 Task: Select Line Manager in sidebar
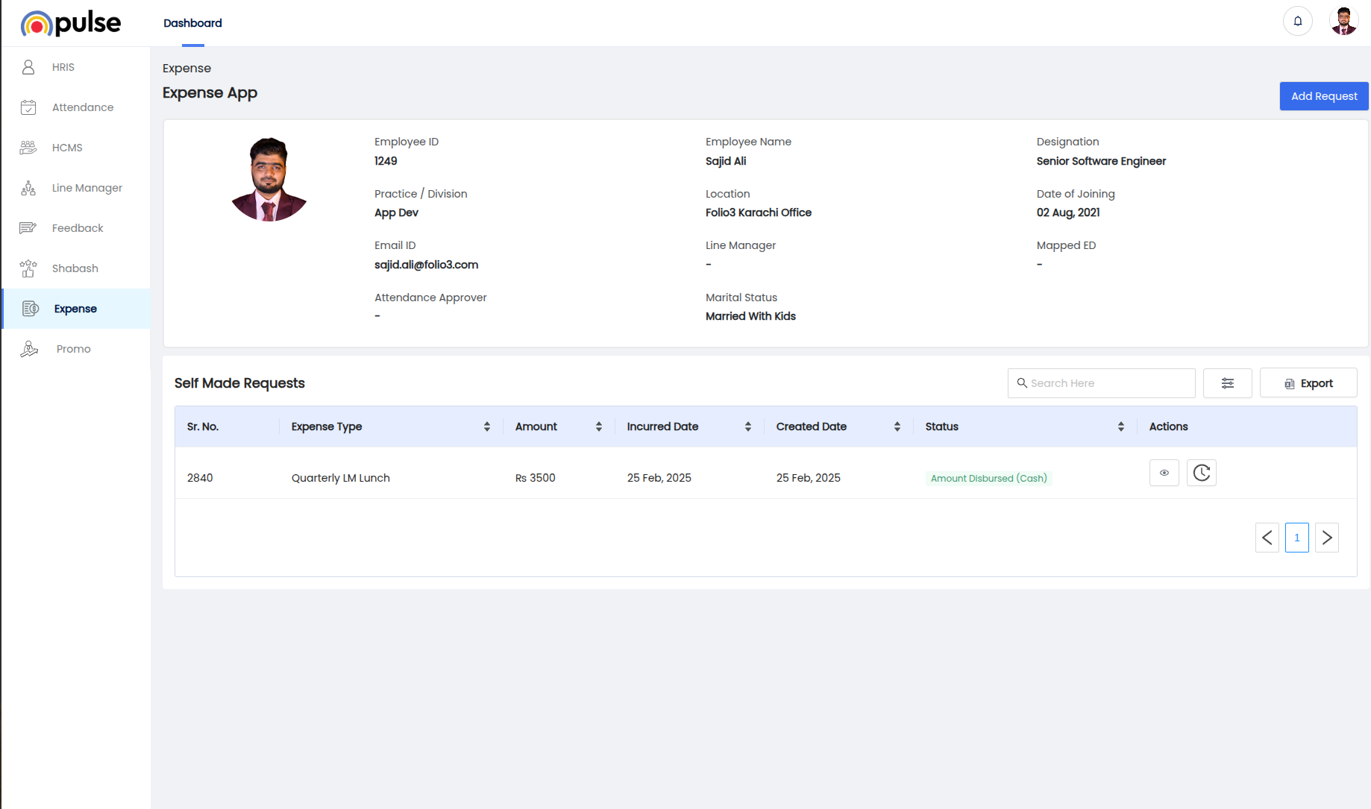[87, 188]
